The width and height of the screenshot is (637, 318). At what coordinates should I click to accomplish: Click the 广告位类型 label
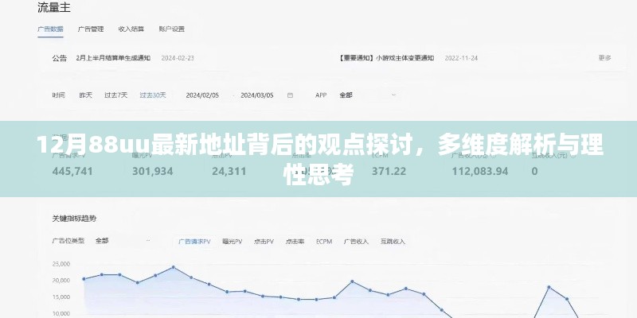click(68, 241)
